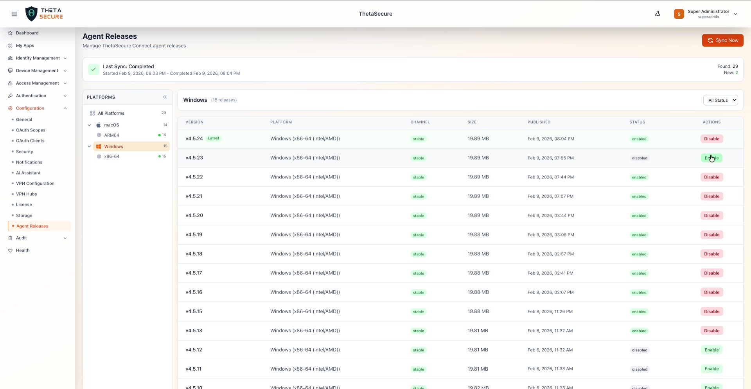This screenshot has width=751, height=389.
Task: Select Security from the Configuration menu
Action: (x=24, y=151)
